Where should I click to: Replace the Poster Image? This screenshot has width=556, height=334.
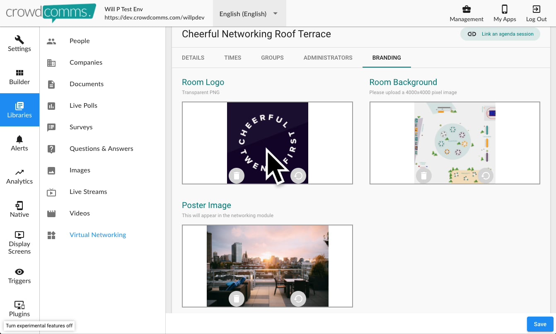(298, 298)
